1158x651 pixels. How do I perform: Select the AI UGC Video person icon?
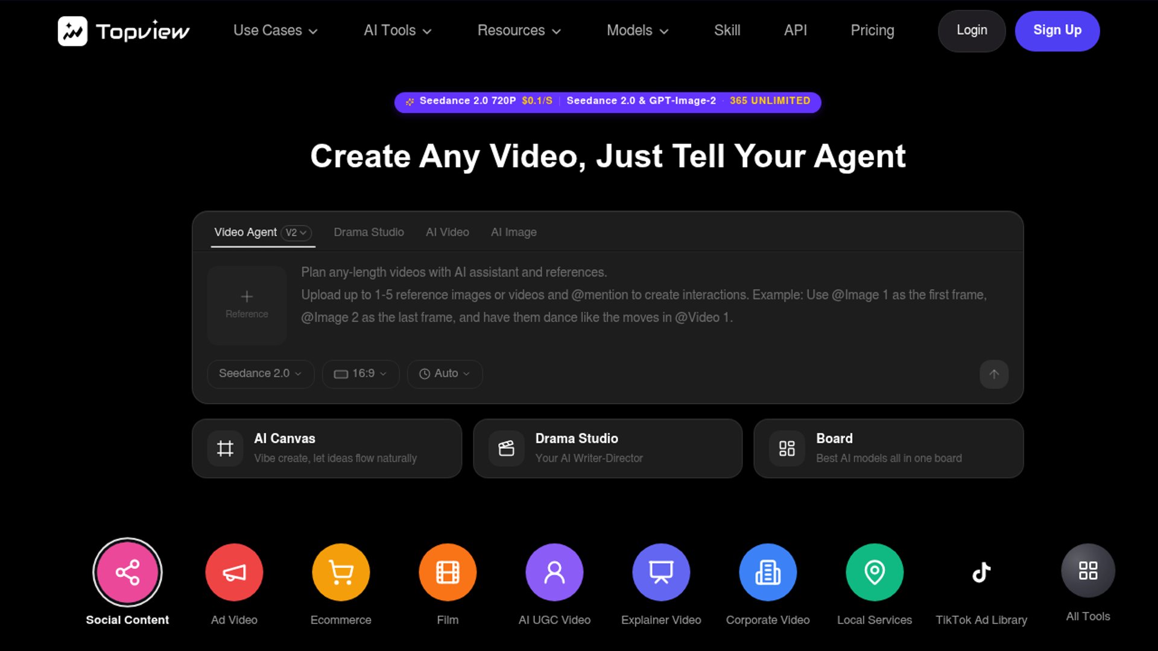point(554,572)
